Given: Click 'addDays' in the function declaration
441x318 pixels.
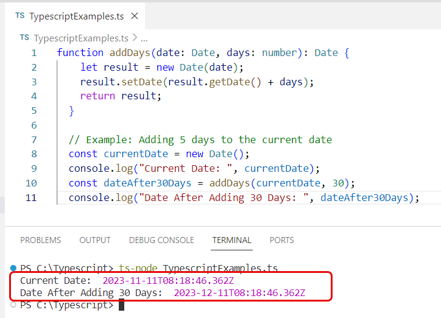Looking at the screenshot, I should 130,53.
